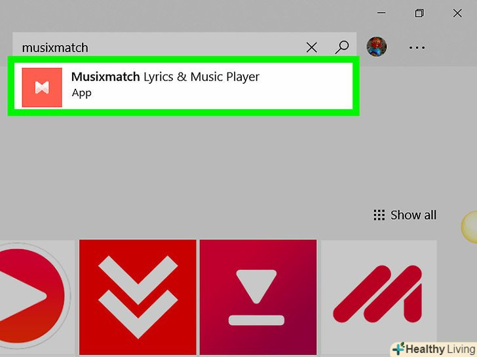Open the three-dot more options menu
This screenshot has height=357, width=477.
[417, 48]
